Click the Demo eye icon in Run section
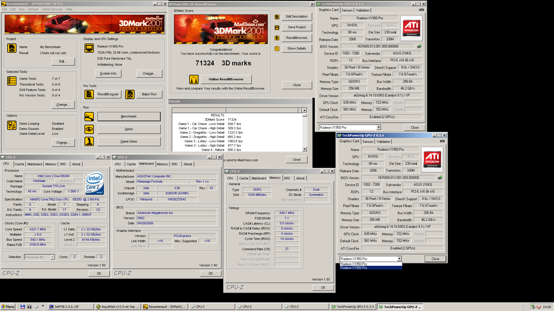This screenshot has height=311, width=554. click(x=89, y=129)
